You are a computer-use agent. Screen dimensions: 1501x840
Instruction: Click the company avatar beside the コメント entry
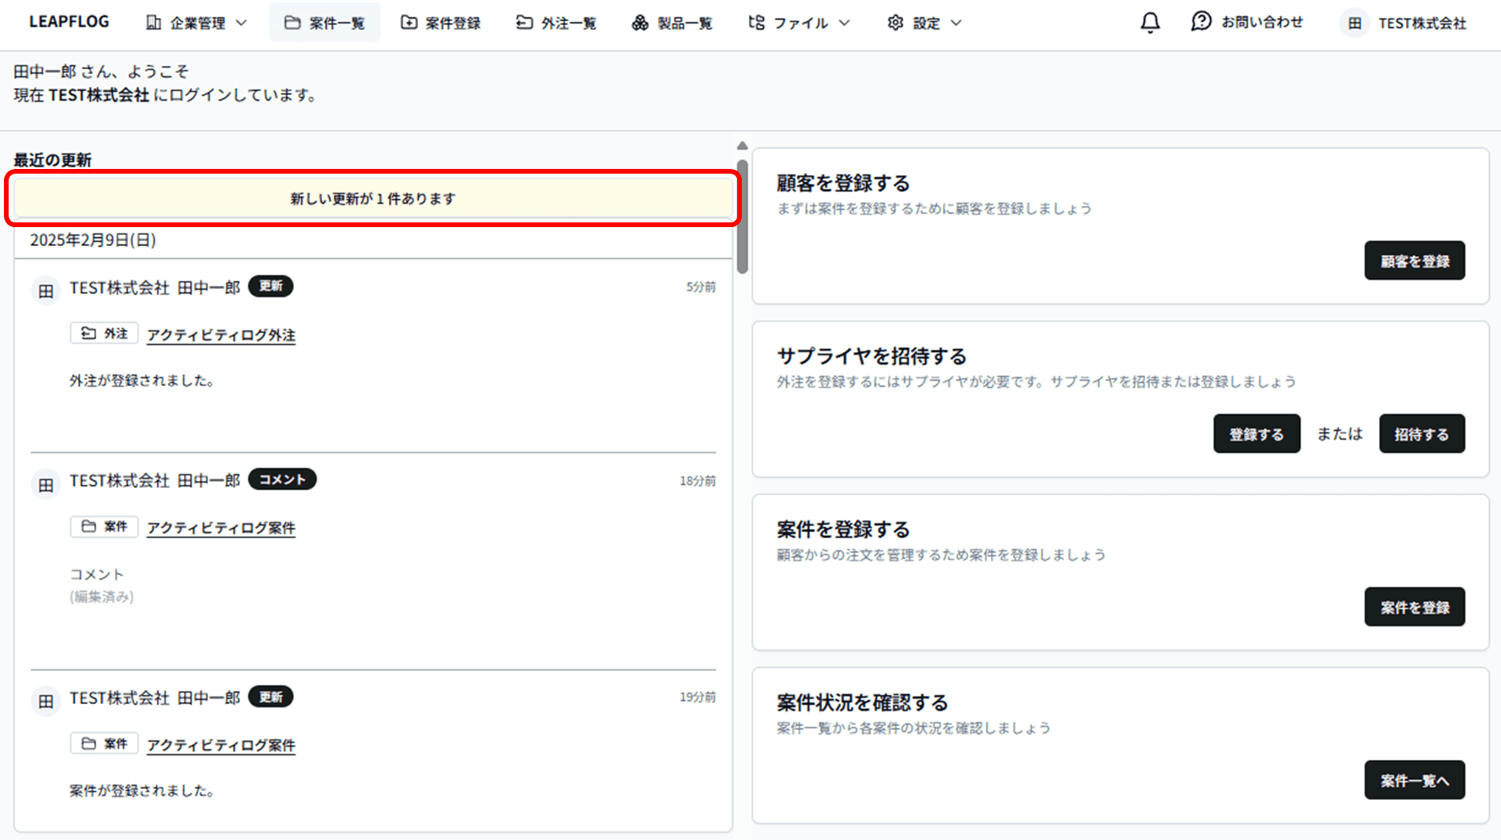[46, 485]
